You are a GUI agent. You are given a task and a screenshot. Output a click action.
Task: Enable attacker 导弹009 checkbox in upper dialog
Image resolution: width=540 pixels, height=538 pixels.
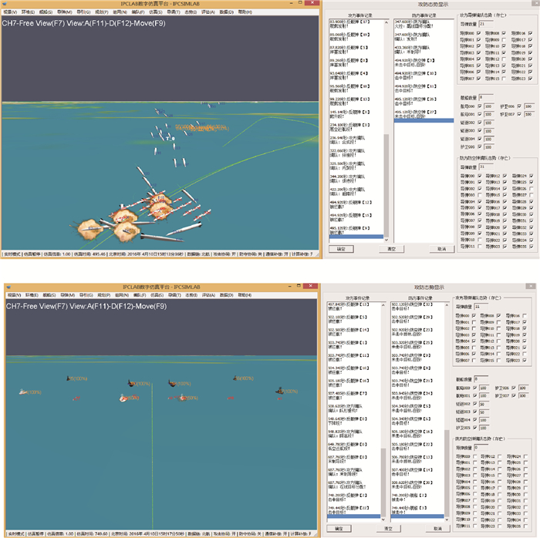point(505,40)
